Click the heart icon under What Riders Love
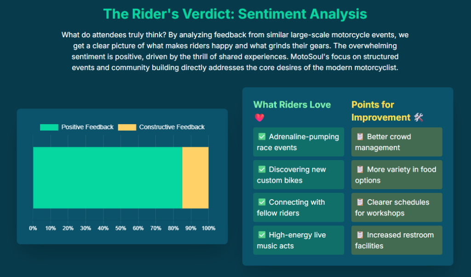Screen dimensions: 471x277 point(259,118)
